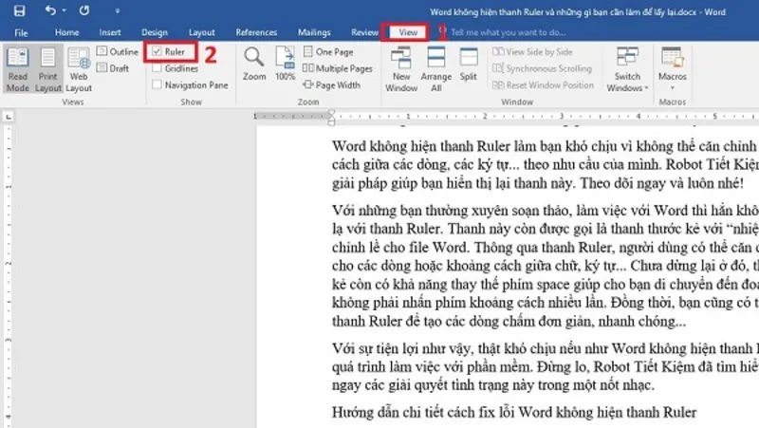Split the document window
Viewport: 759px width, 428px height.
pos(468,64)
